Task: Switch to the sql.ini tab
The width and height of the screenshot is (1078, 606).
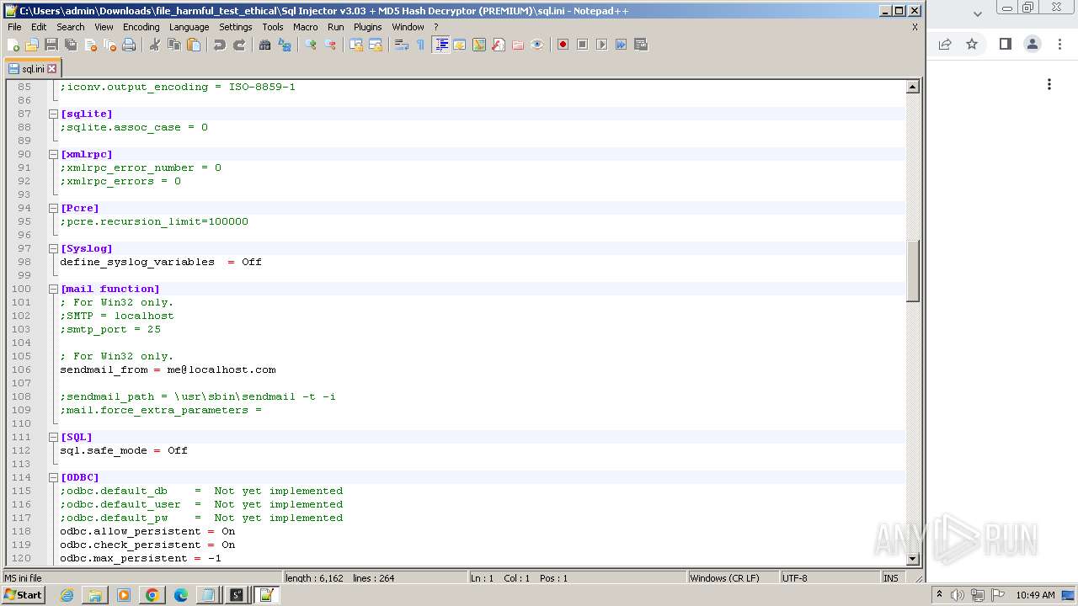Action: (x=31, y=69)
